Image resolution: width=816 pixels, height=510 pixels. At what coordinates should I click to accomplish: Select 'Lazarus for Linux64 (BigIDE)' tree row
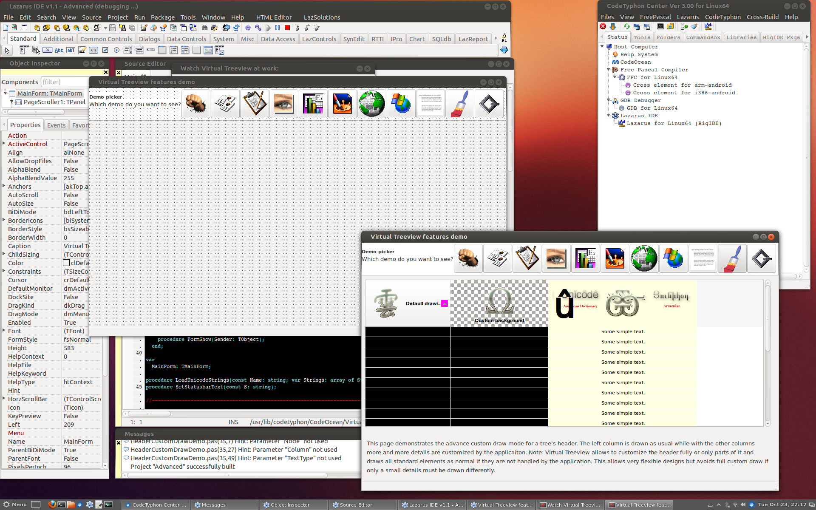pos(674,123)
